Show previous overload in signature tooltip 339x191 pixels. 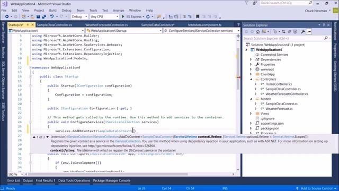34,137
